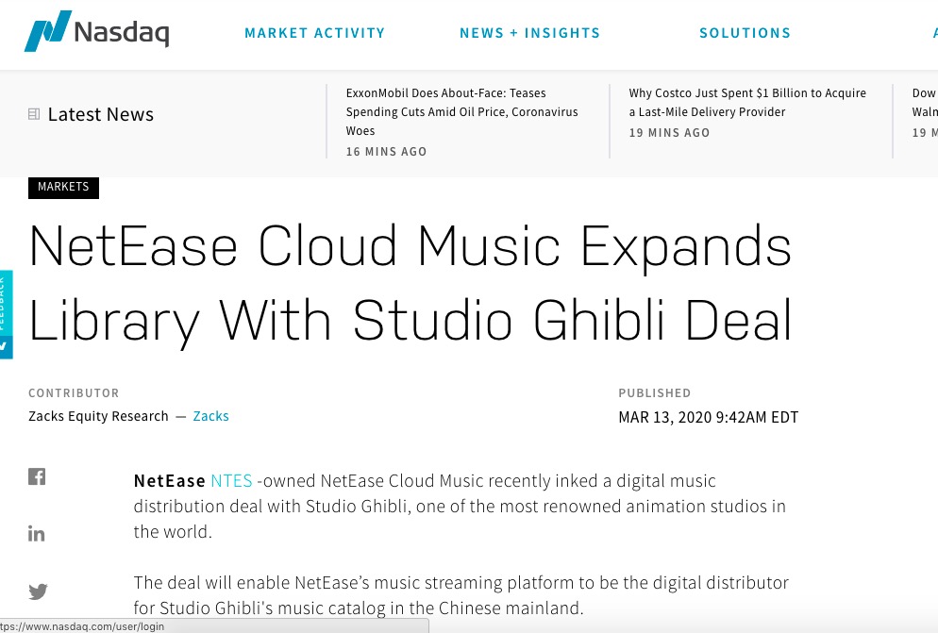The width and height of the screenshot is (938, 633).
Task: Share article on LinkedIn
Action: tap(37, 533)
